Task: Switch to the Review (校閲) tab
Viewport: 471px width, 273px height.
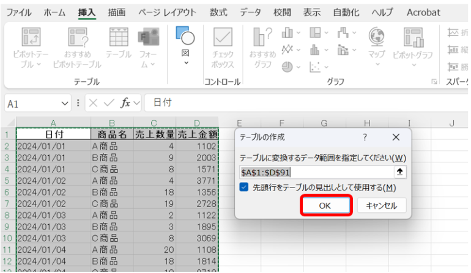Action: [x=282, y=12]
